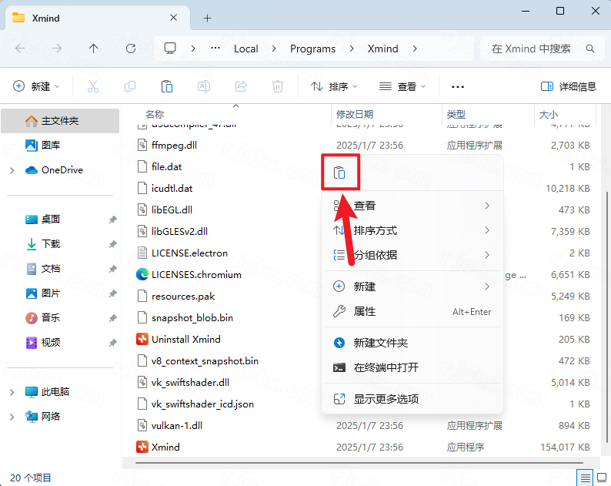
Task: Click the 新建 button in toolbar
Action: point(36,86)
